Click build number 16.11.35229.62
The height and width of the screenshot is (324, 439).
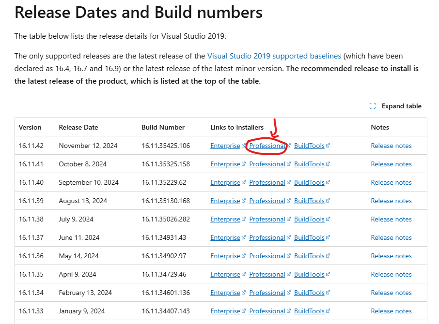[164, 183]
